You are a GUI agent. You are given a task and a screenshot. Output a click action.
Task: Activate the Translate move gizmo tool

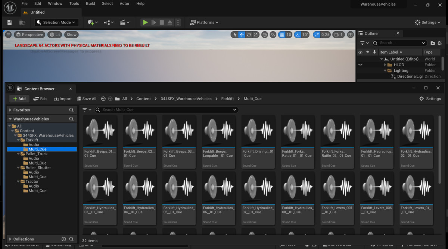pyautogui.click(x=242, y=35)
